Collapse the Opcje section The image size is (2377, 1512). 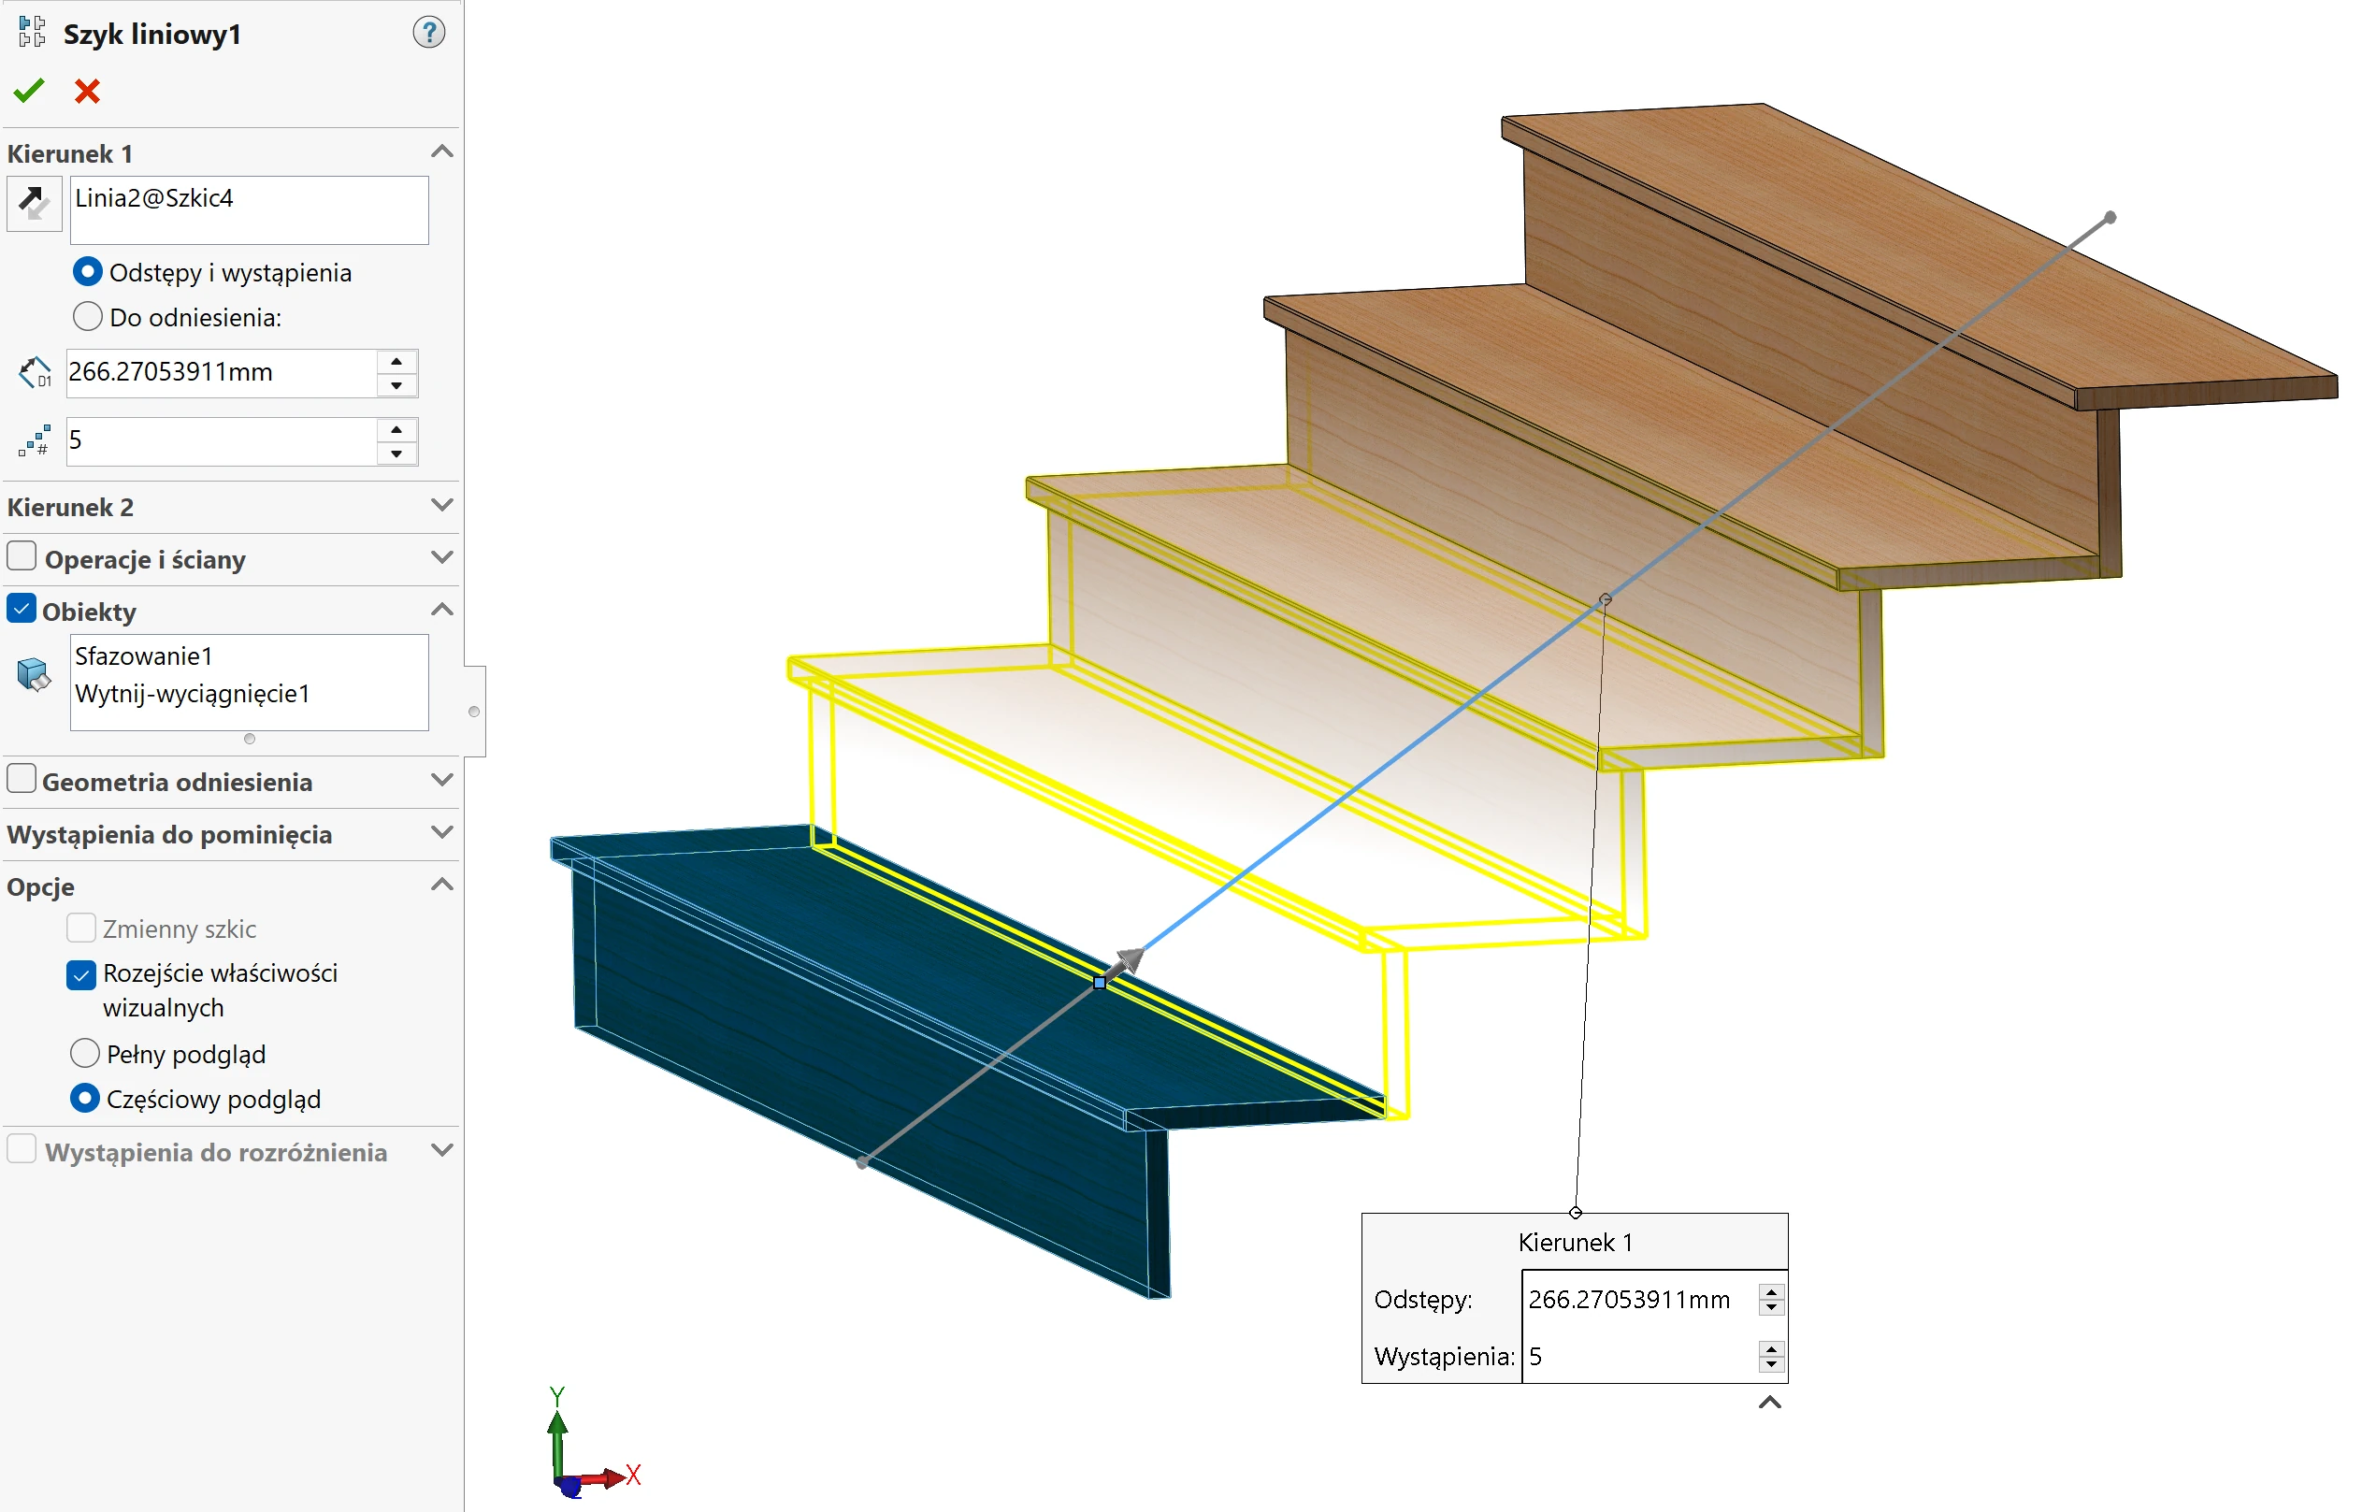click(x=442, y=886)
